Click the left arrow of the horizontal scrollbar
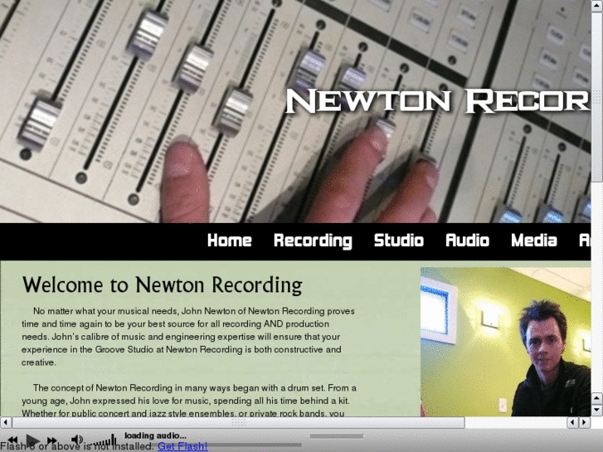 tap(5, 422)
